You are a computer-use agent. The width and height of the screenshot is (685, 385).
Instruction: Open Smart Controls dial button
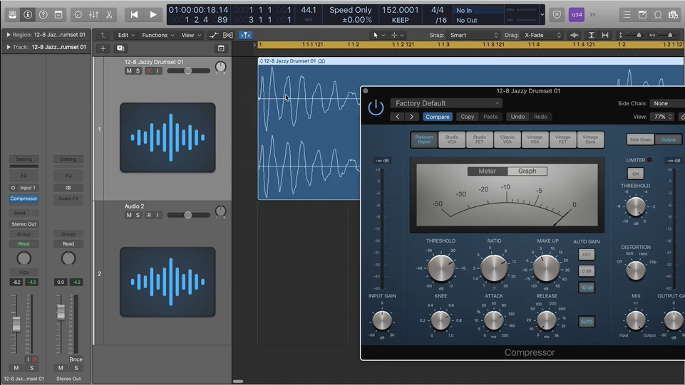tap(78, 14)
